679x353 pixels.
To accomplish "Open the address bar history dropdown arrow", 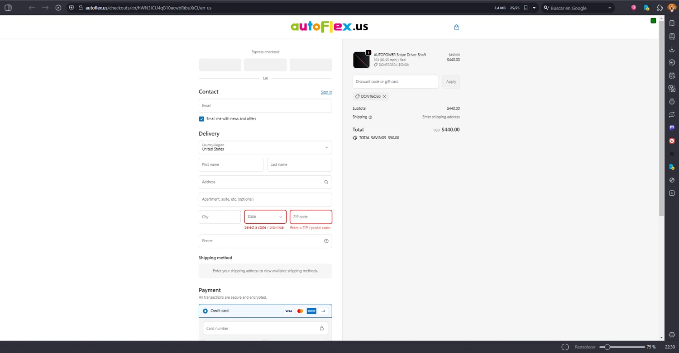I will (534, 8).
